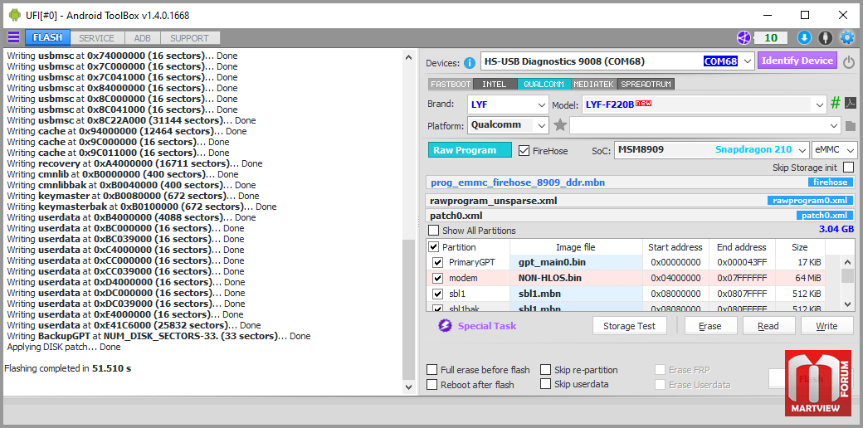The width and height of the screenshot is (863, 428).
Task: Toggle the Partition header select-all checkbox
Action: pyautogui.click(x=434, y=247)
